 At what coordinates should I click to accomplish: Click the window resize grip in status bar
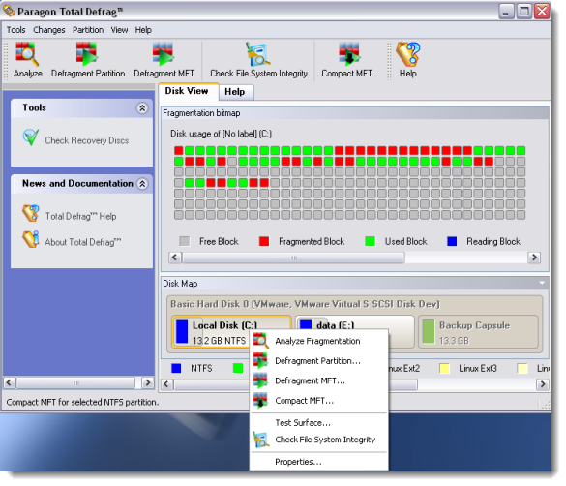point(545,404)
